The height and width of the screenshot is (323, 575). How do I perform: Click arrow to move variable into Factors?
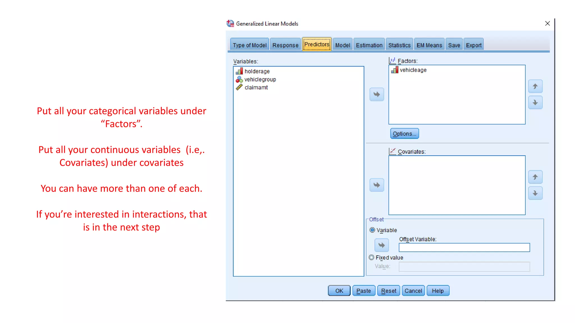(377, 94)
